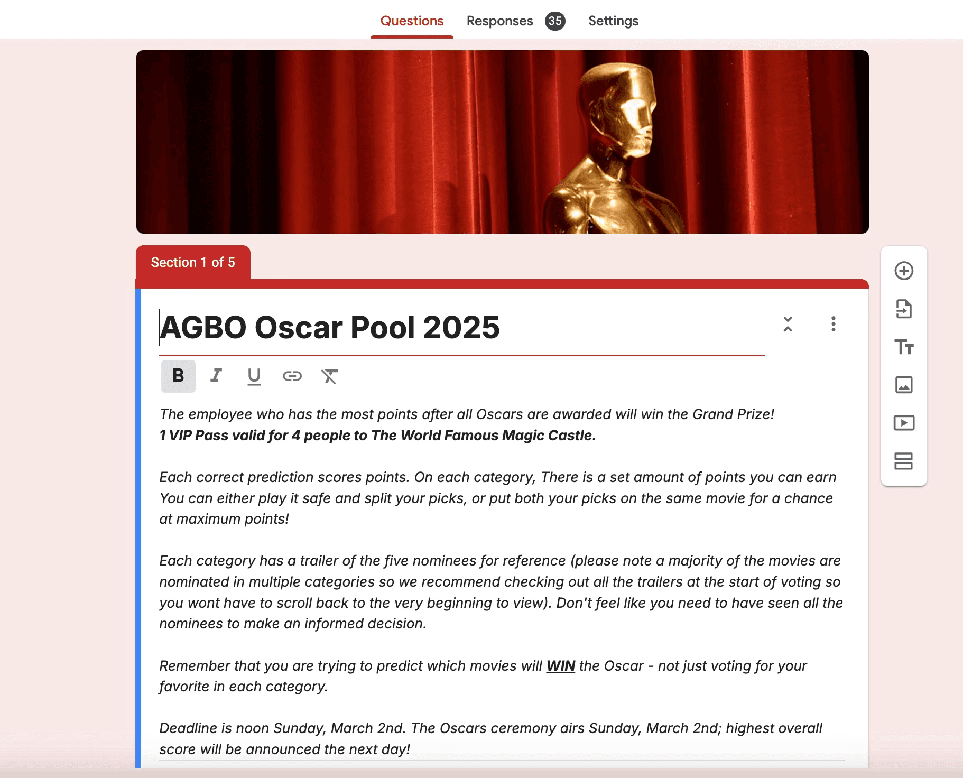The width and height of the screenshot is (963, 778).
Task: Click the Add image icon
Action: (904, 385)
